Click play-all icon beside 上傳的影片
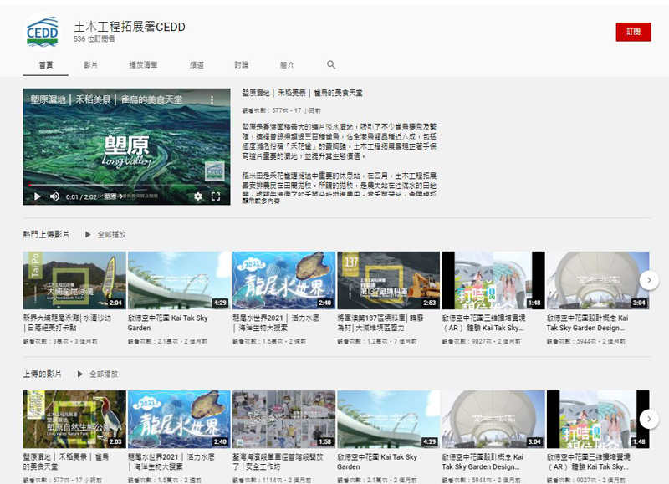This screenshot has width=669, height=484. pos(79,374)
